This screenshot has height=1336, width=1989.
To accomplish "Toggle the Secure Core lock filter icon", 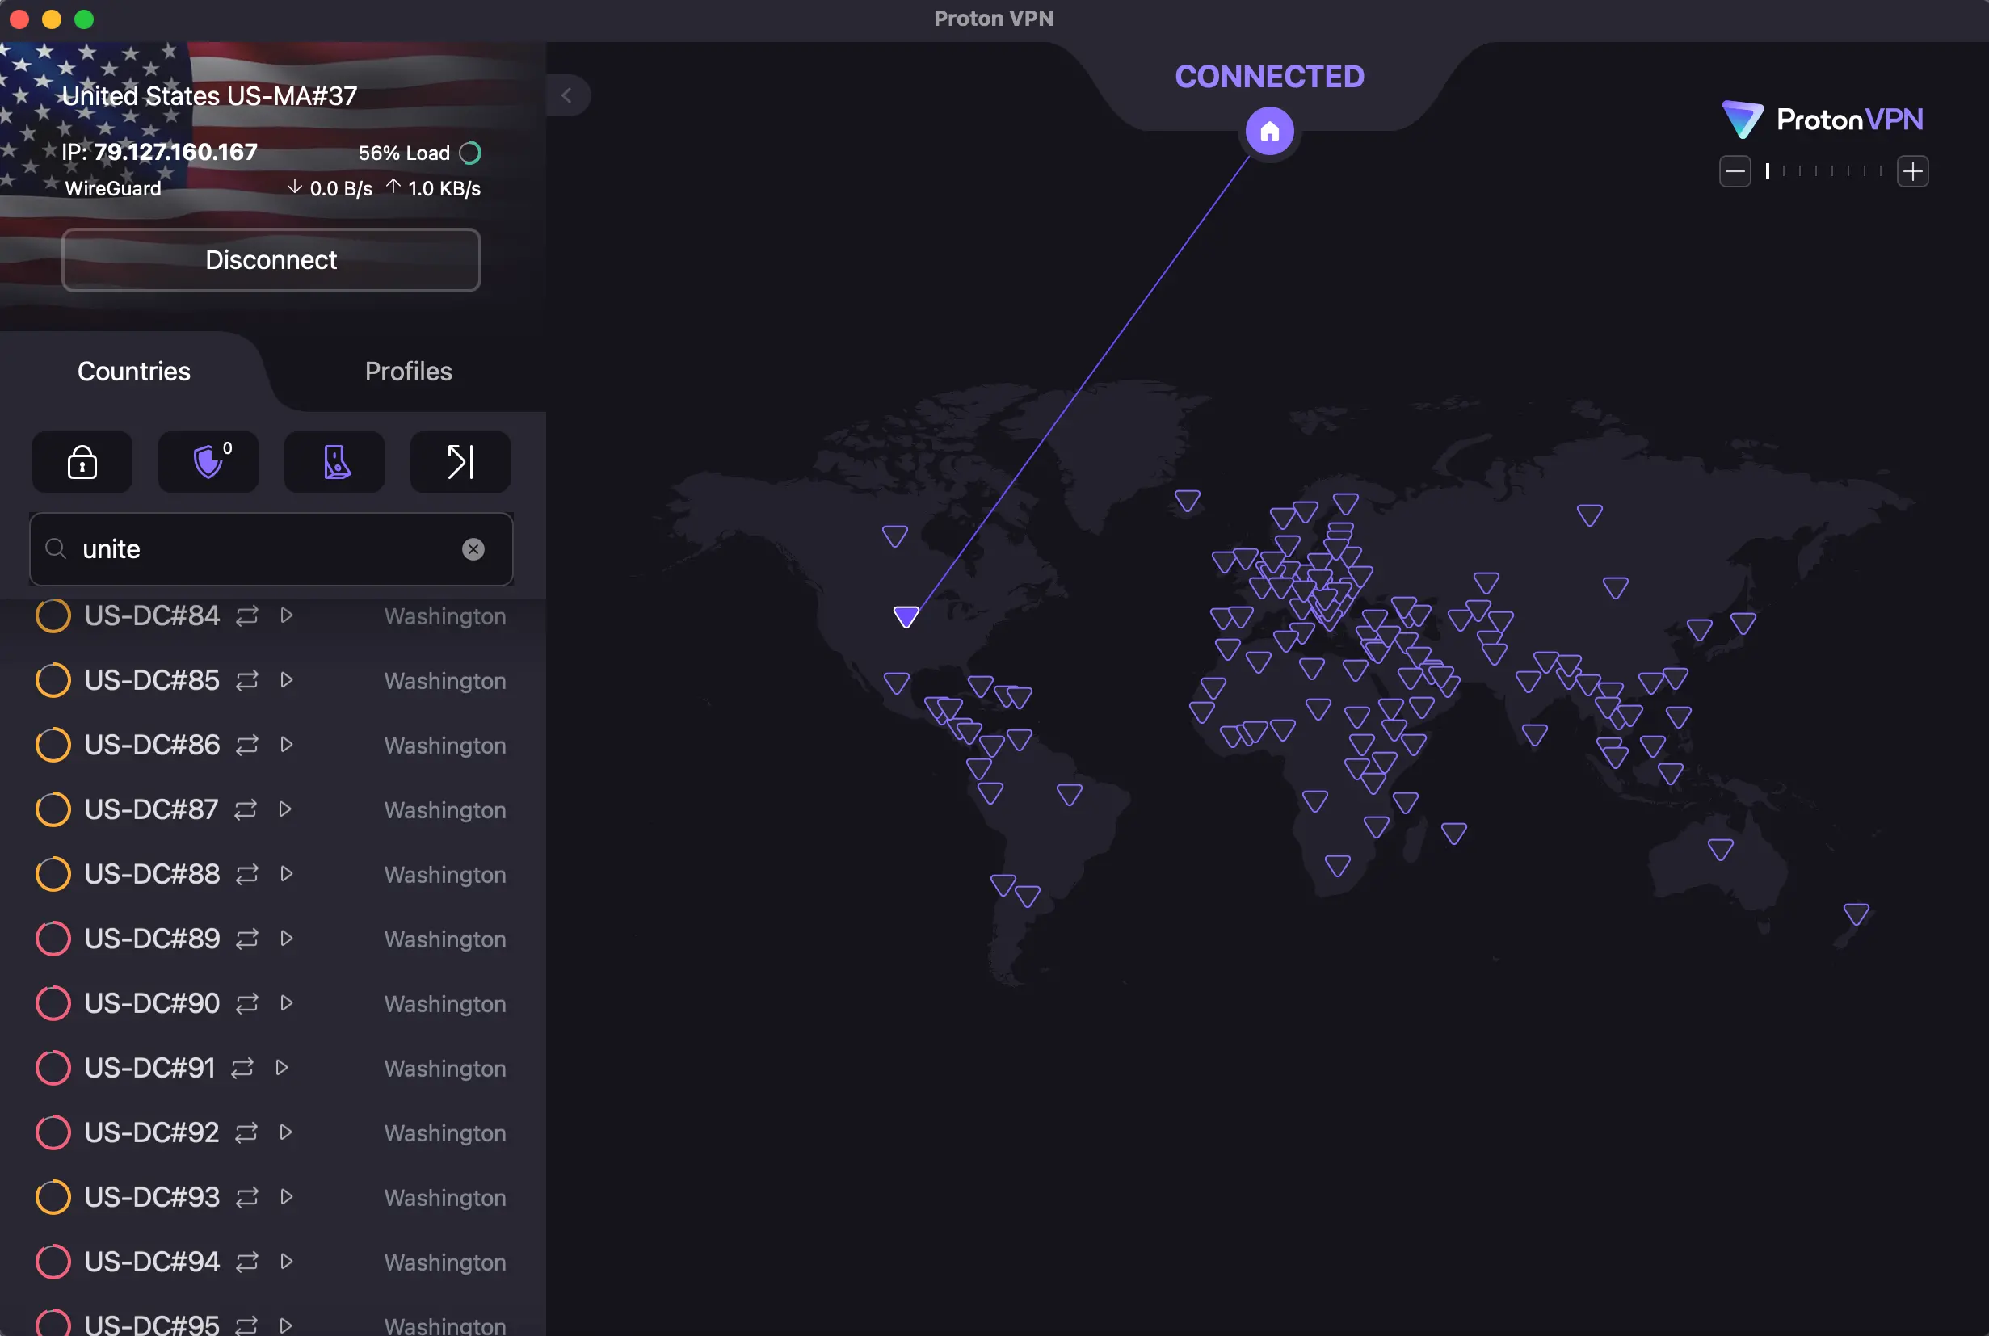I will tap(81, 462).
